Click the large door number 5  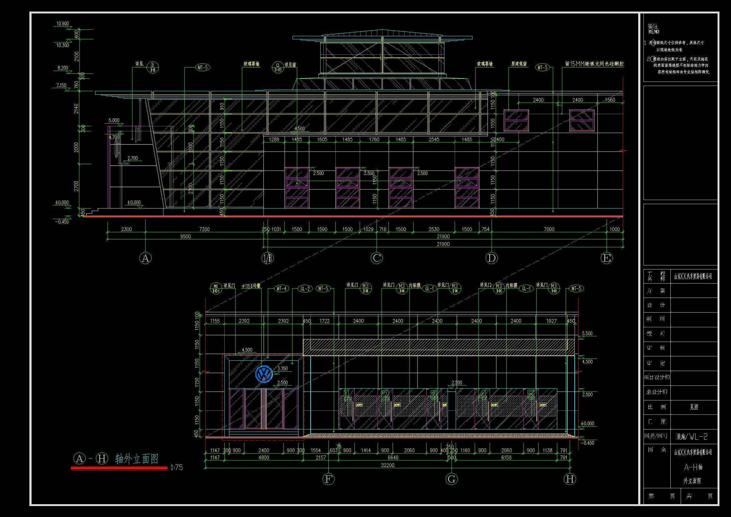point(531,395)
